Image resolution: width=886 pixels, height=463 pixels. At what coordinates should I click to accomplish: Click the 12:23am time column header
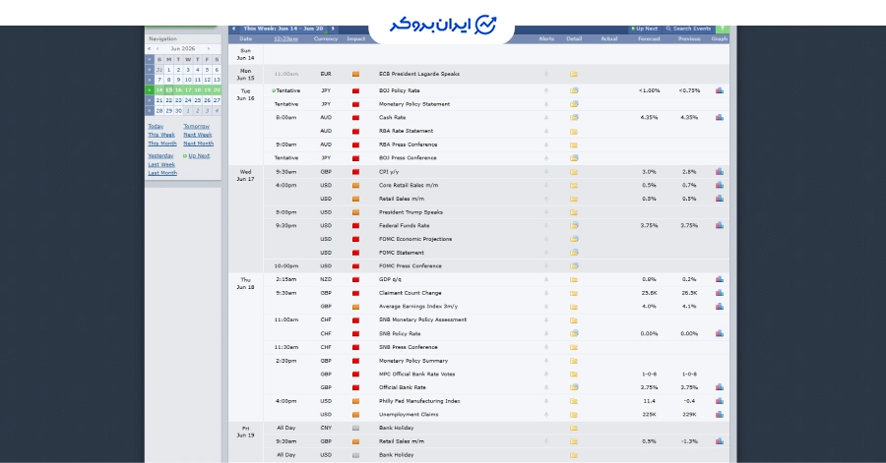(x=285, y=39)
